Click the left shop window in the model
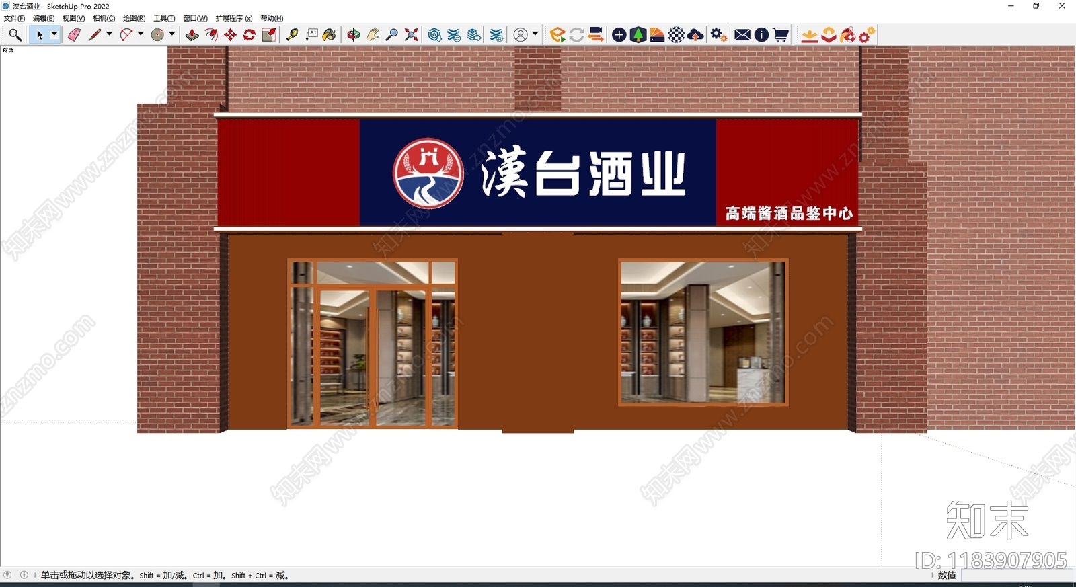 coord(373,344)
